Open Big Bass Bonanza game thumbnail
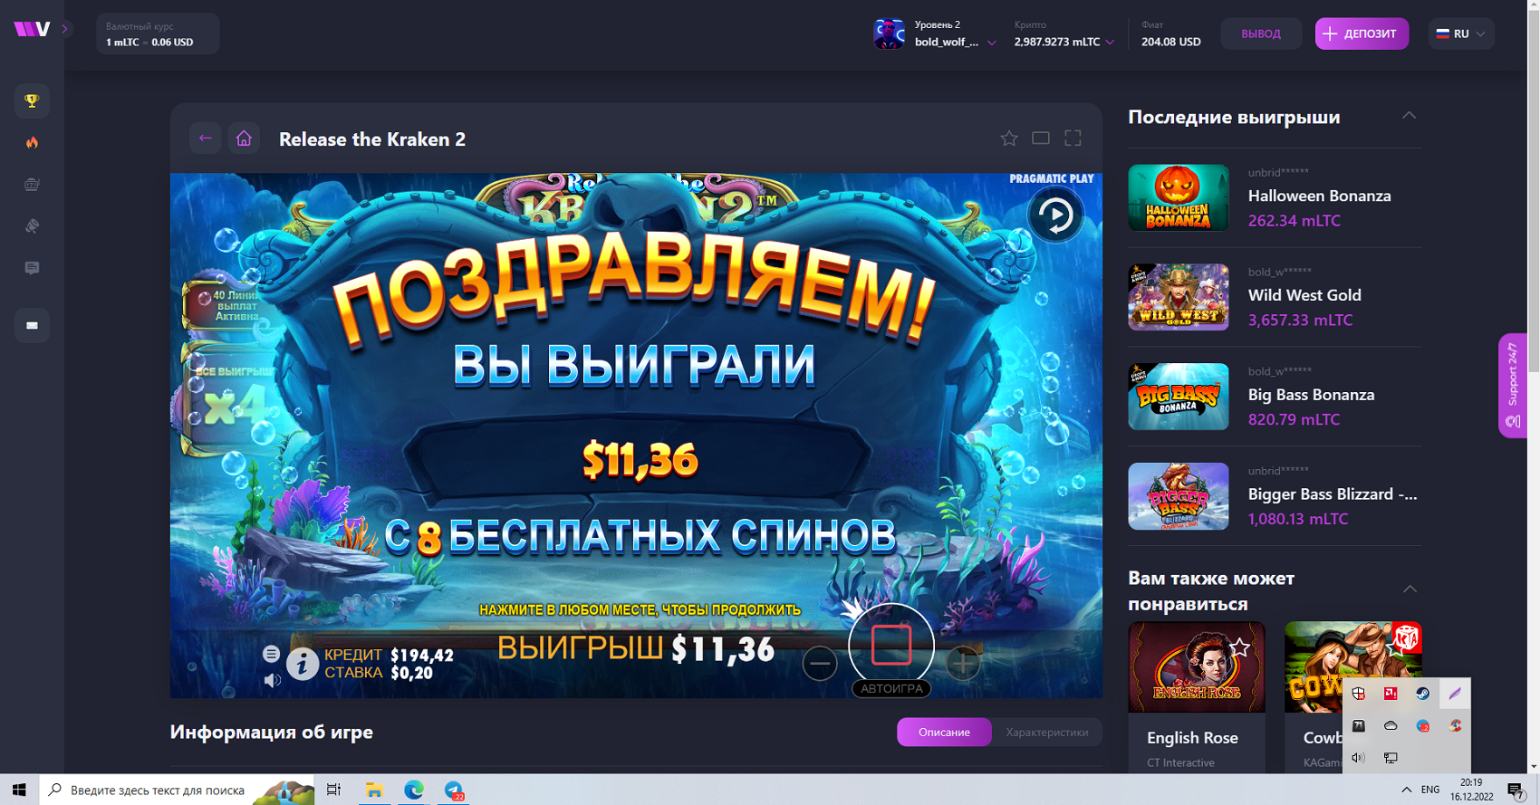 click(x=1179, y=397)
